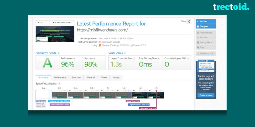Click the Share icon
The width and height of the screenshot is (255, 127).
[x=189, y=21]
